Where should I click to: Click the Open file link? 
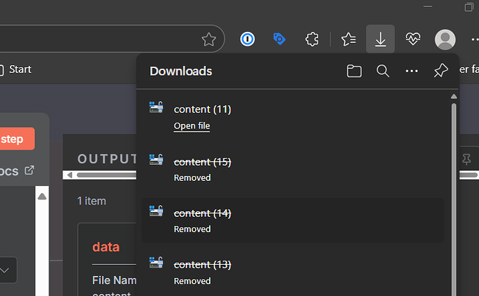pyautogui.click(x=192, y=126)
